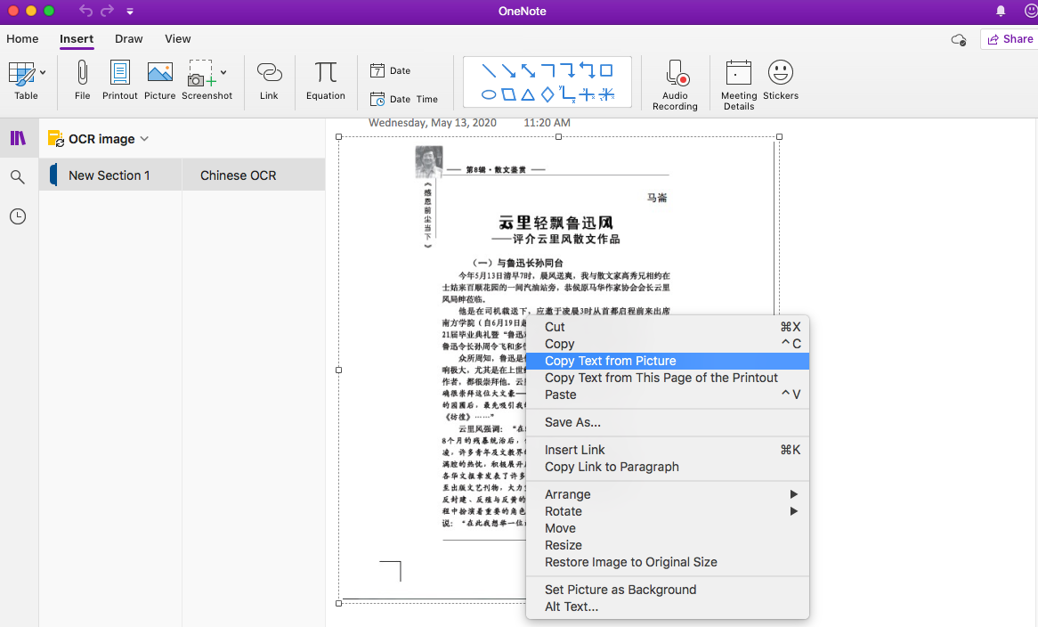Open the Chinese OCR page
The height and width of the screenshot is (627, 1038).
pos(254,175)
